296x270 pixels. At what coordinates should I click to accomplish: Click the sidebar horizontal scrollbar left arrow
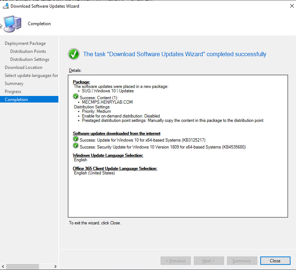click(3, 266)
